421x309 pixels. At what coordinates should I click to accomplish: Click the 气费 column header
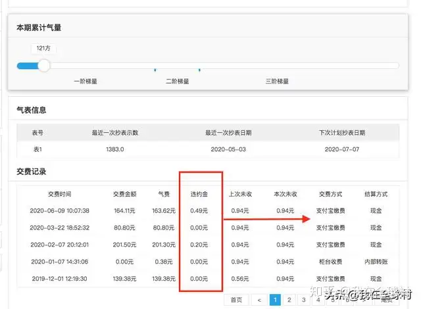tap(164, 194)
